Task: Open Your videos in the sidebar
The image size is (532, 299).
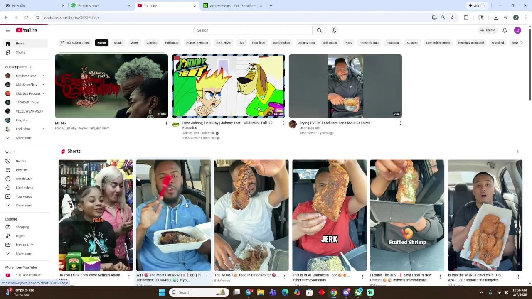Action: coord(25,196)
